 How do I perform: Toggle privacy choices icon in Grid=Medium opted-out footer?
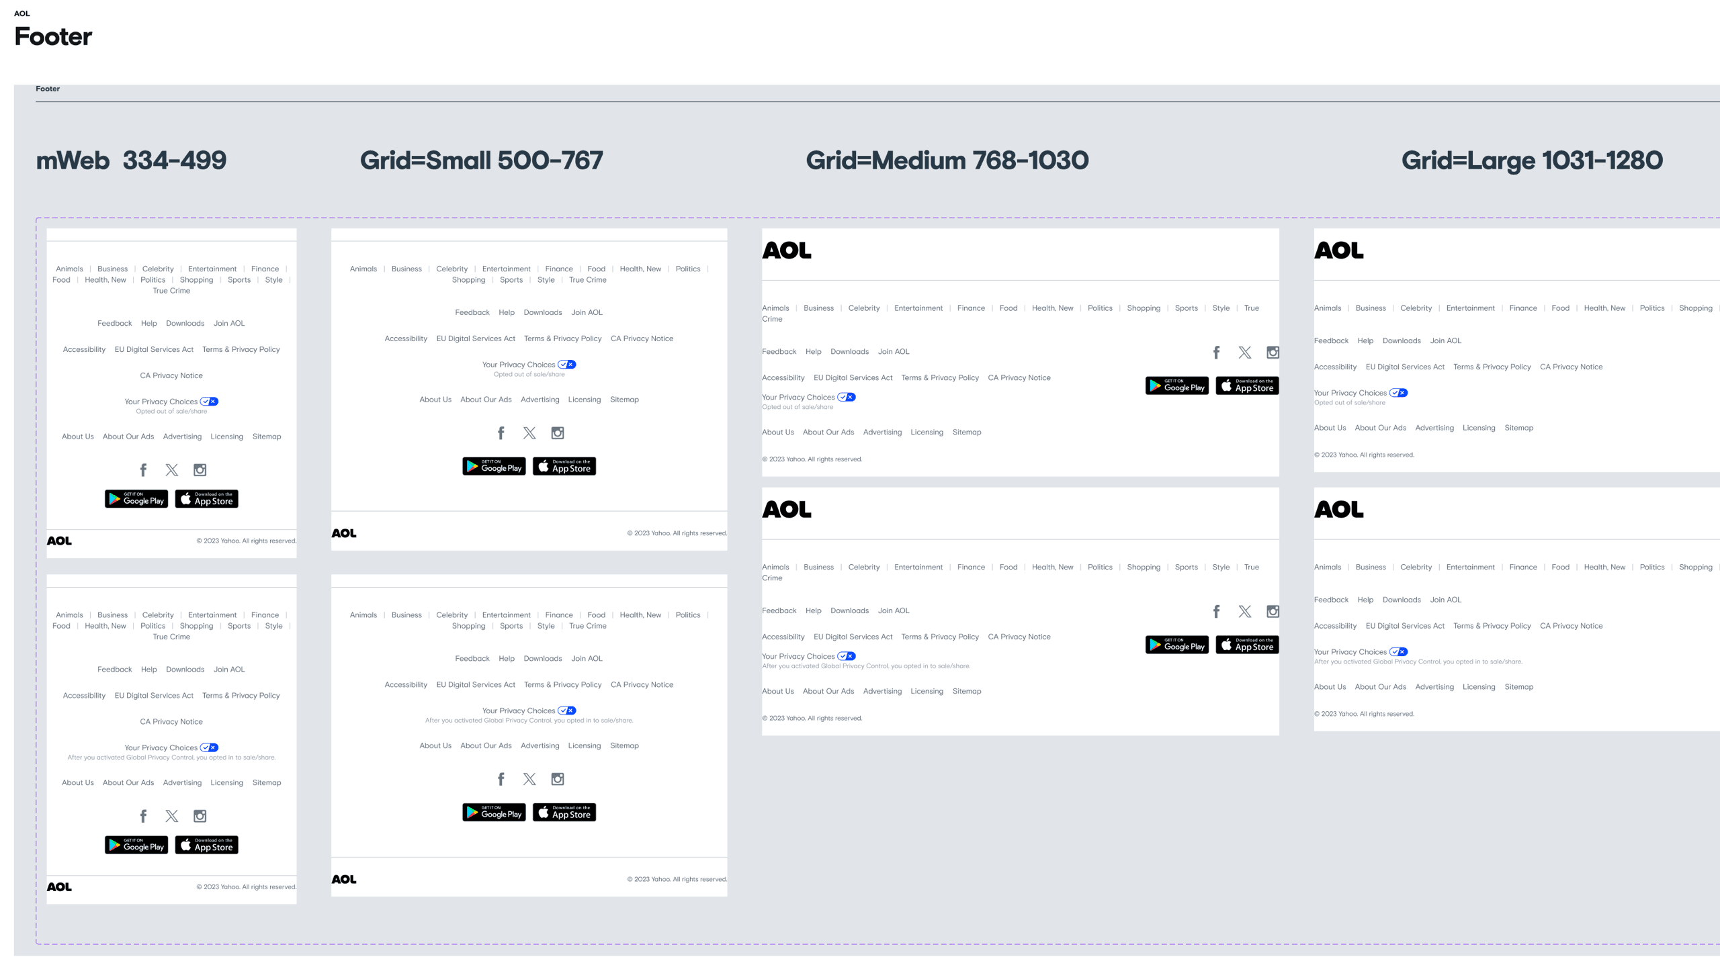pyautogui.click(x=847, y=398)
